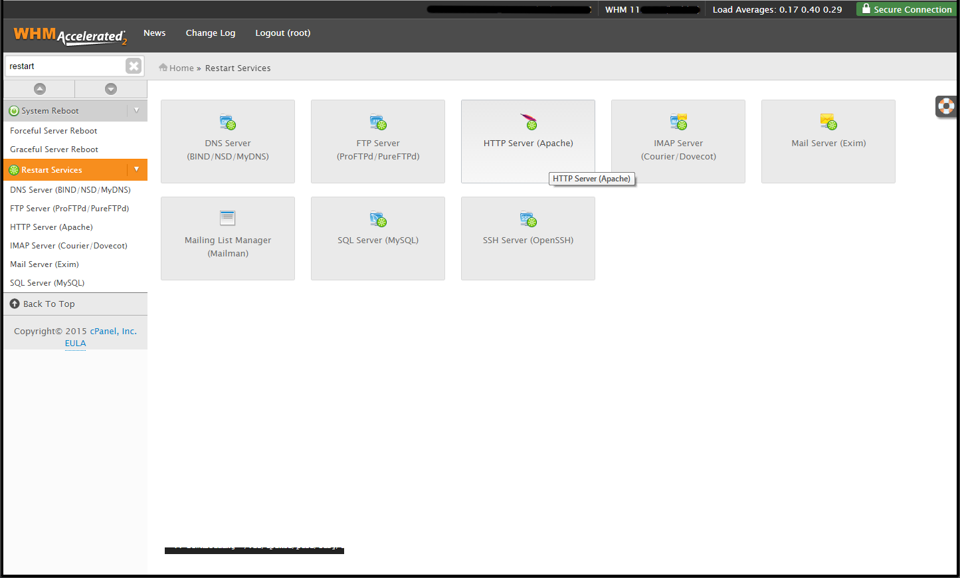Select FTP Server (ProFTPd/PureFTPd) in sidebar
The height and width of the screenshot is (578, 960).
[70, 209]
